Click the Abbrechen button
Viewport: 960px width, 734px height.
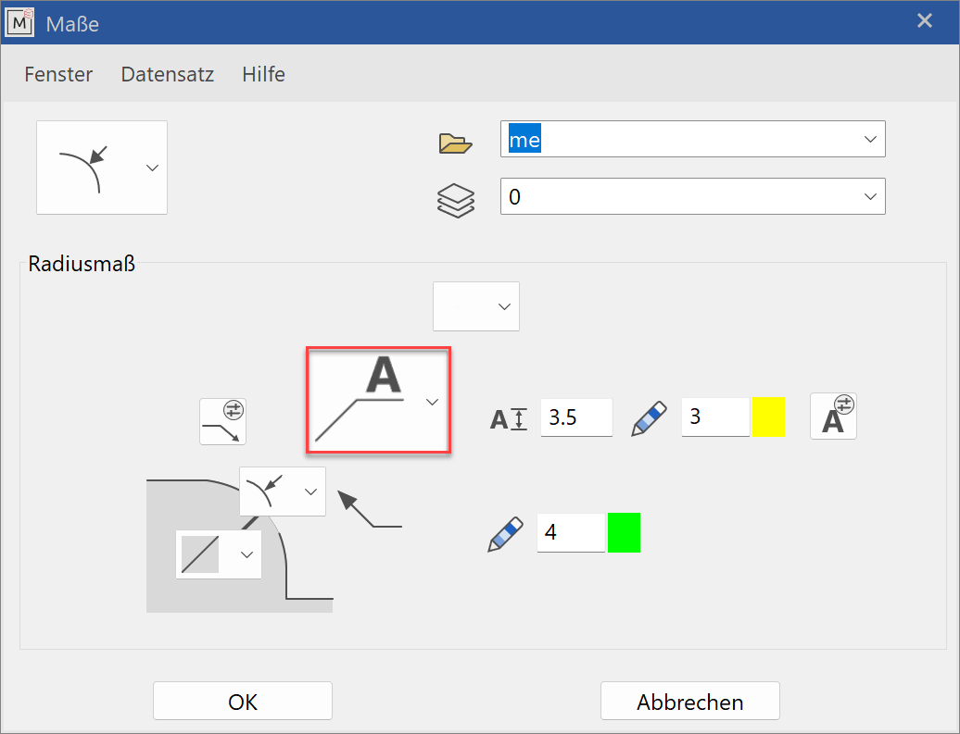pos(689,702)
